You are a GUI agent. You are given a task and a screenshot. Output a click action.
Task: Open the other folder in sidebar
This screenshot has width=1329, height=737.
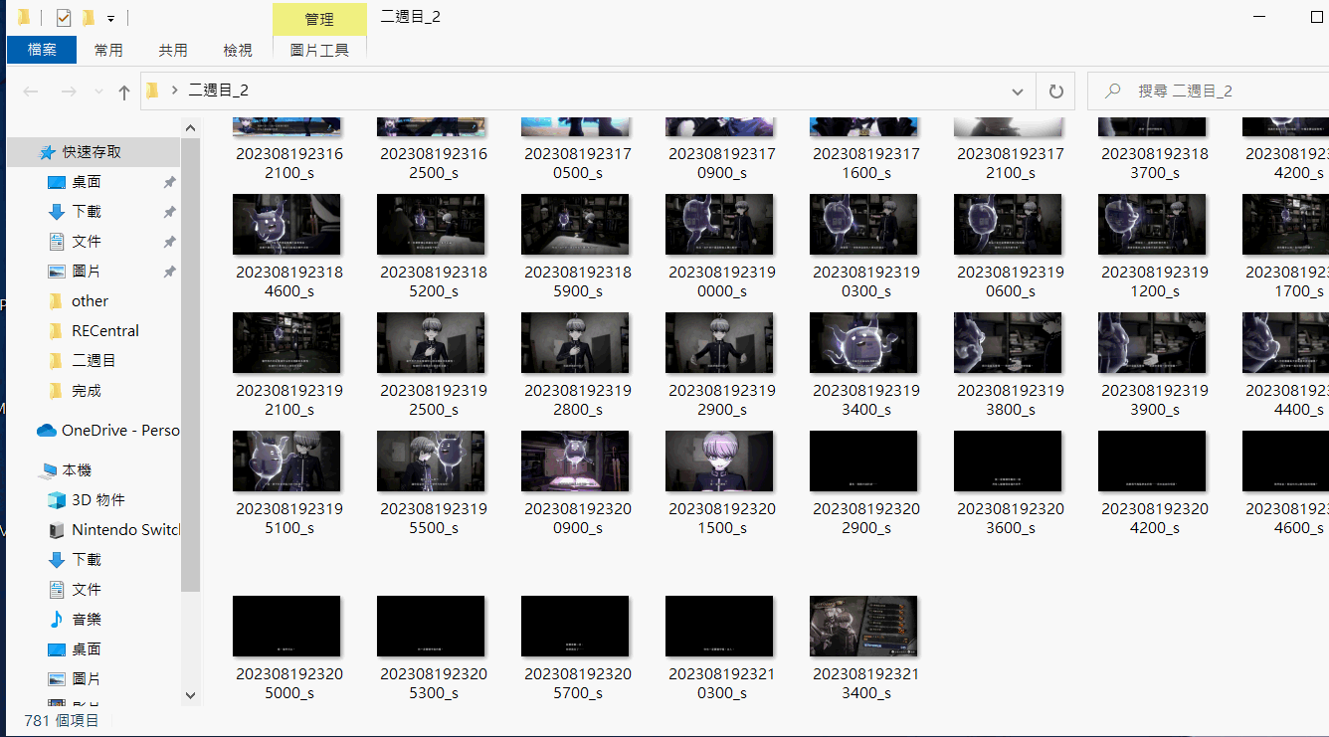(x=90, y=301)
